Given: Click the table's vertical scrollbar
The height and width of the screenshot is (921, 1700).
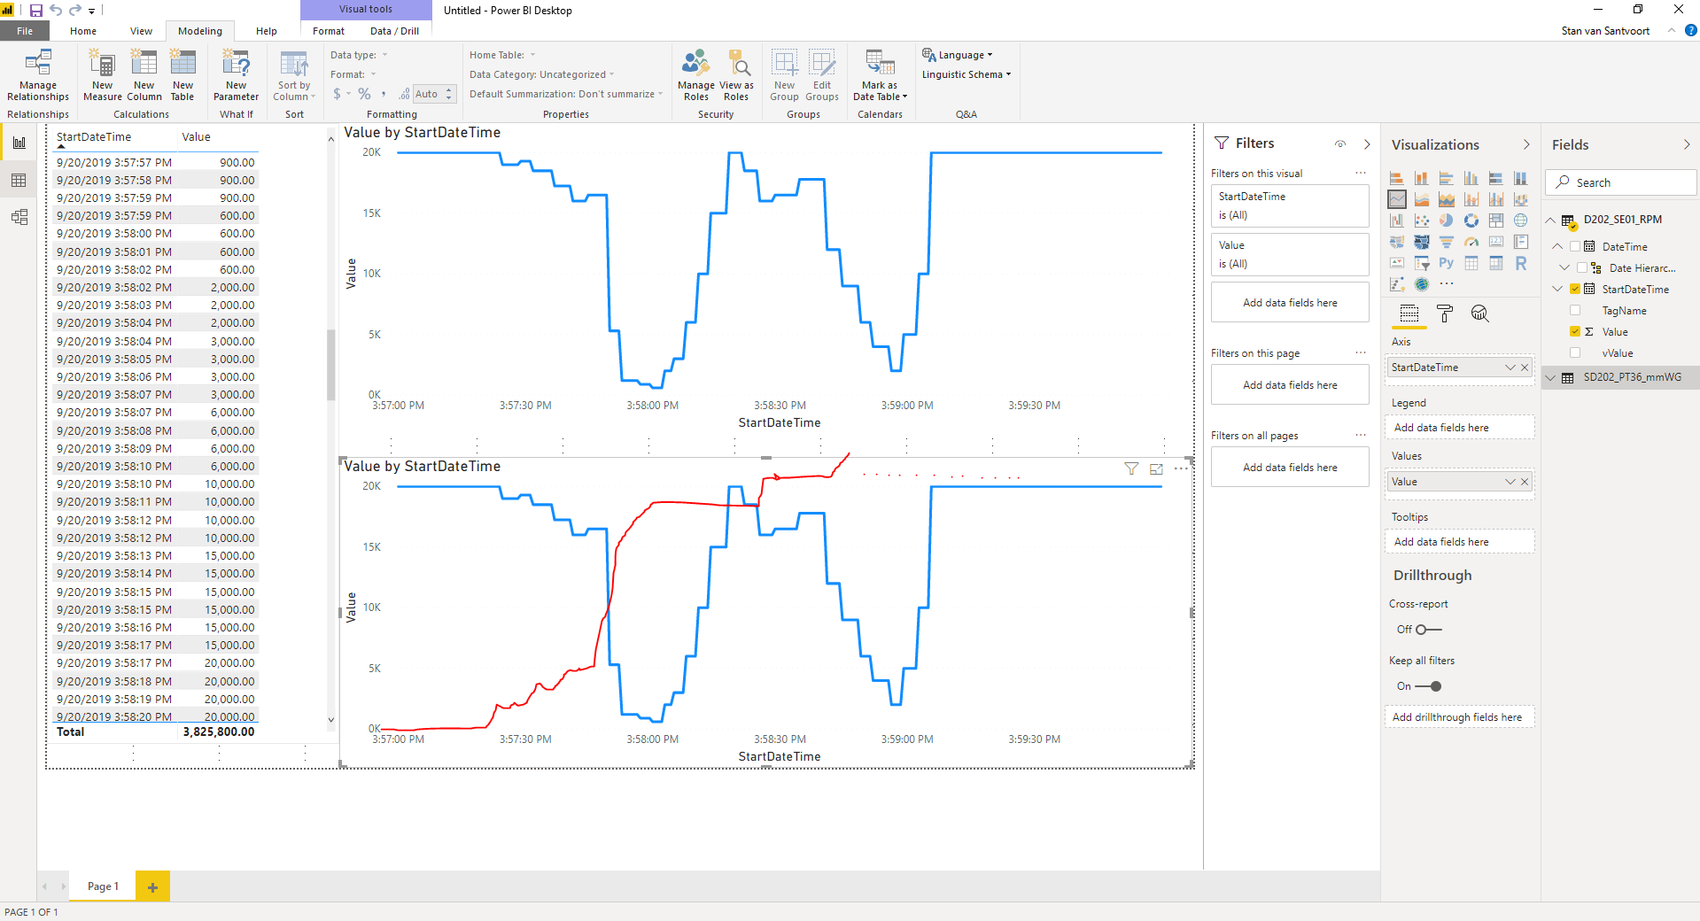Looking at the screenshot, I should (x=331, y=365).
